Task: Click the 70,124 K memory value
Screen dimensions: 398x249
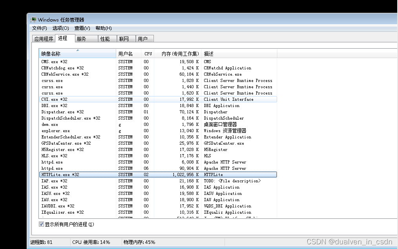Action: tap(189, 112)
